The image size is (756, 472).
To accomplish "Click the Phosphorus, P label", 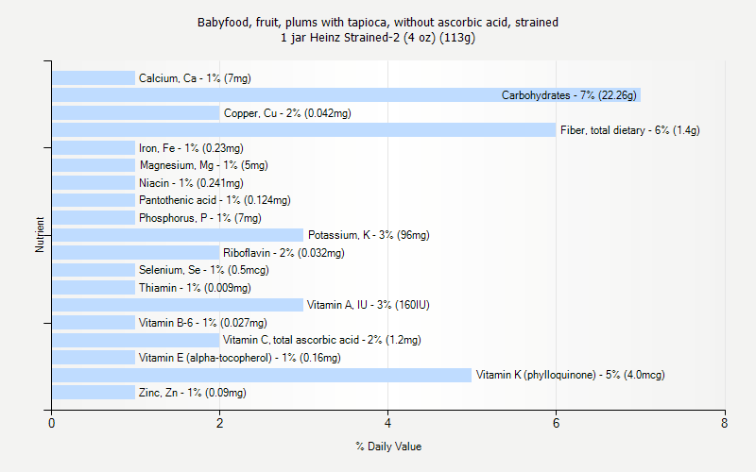I will tap(200, 218).
